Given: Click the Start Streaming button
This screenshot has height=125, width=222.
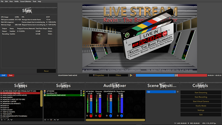Looking at the screenshot, I should pos(201,93).
